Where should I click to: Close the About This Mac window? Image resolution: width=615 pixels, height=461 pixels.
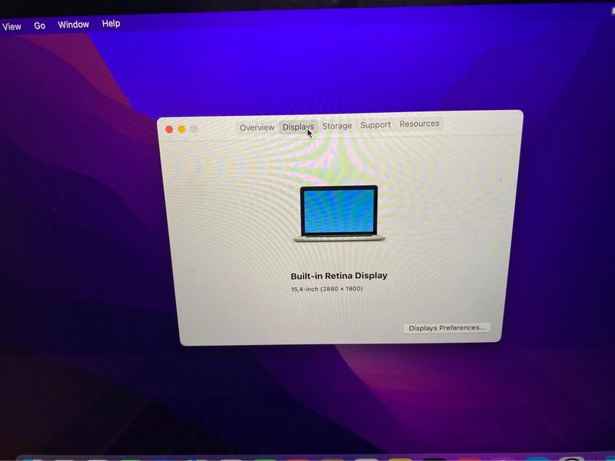pyautogui.click(x=169, y=129)
